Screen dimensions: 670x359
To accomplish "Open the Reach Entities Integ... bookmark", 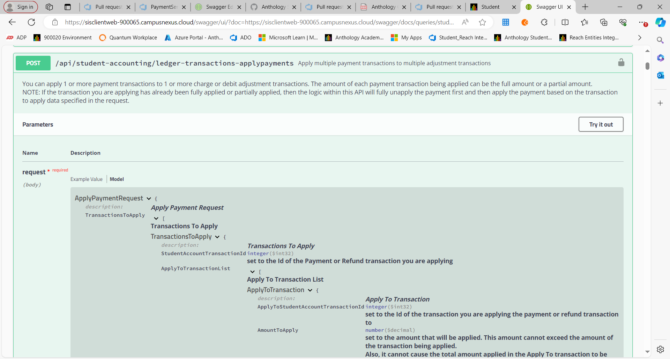I will click(589, 38).
